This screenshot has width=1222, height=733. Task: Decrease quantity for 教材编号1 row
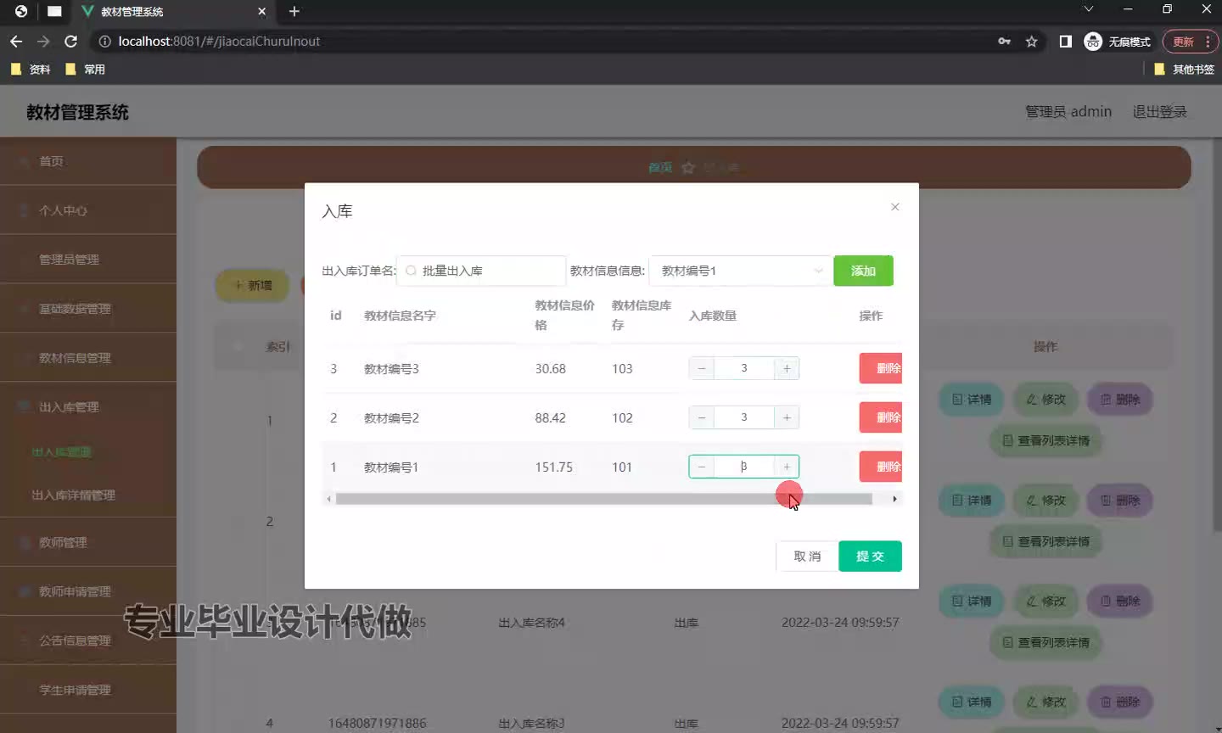coord(702,467)
